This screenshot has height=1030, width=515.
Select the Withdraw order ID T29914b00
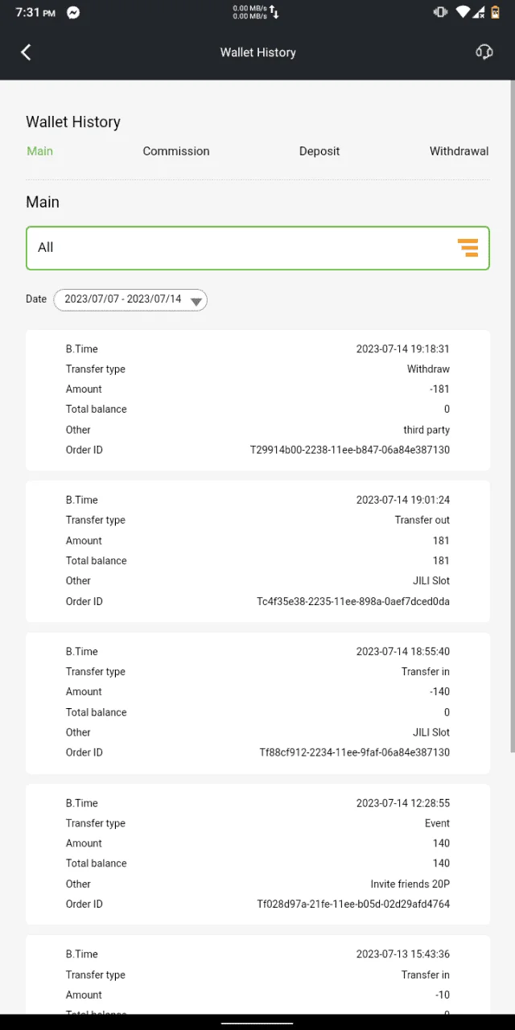(350, 450)
